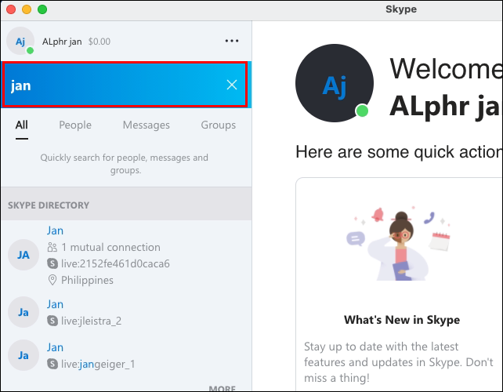
Task: Click the green macOS fullscreen button
Action: 42,9
